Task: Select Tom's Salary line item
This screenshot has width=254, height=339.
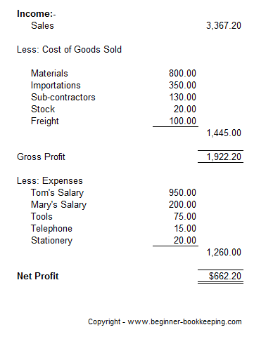Action: click(57, 193)
